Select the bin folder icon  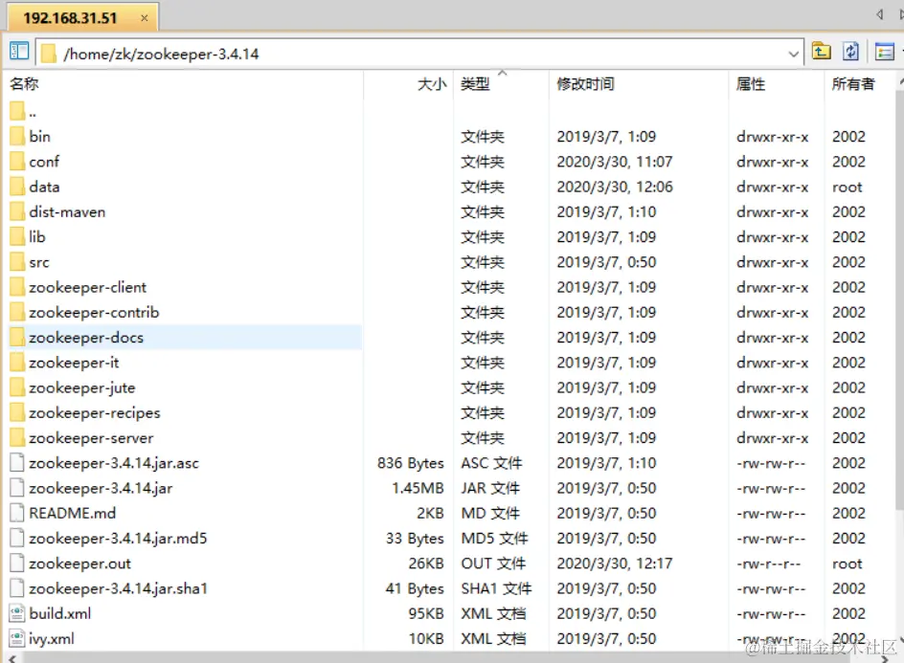(x=17, y=137)
